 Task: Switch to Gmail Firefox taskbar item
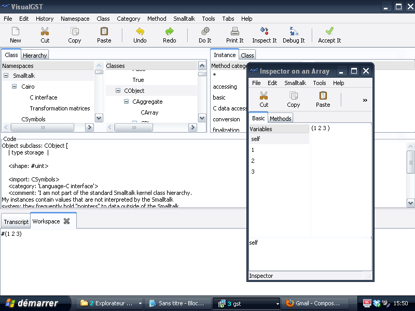pos(315,303)
